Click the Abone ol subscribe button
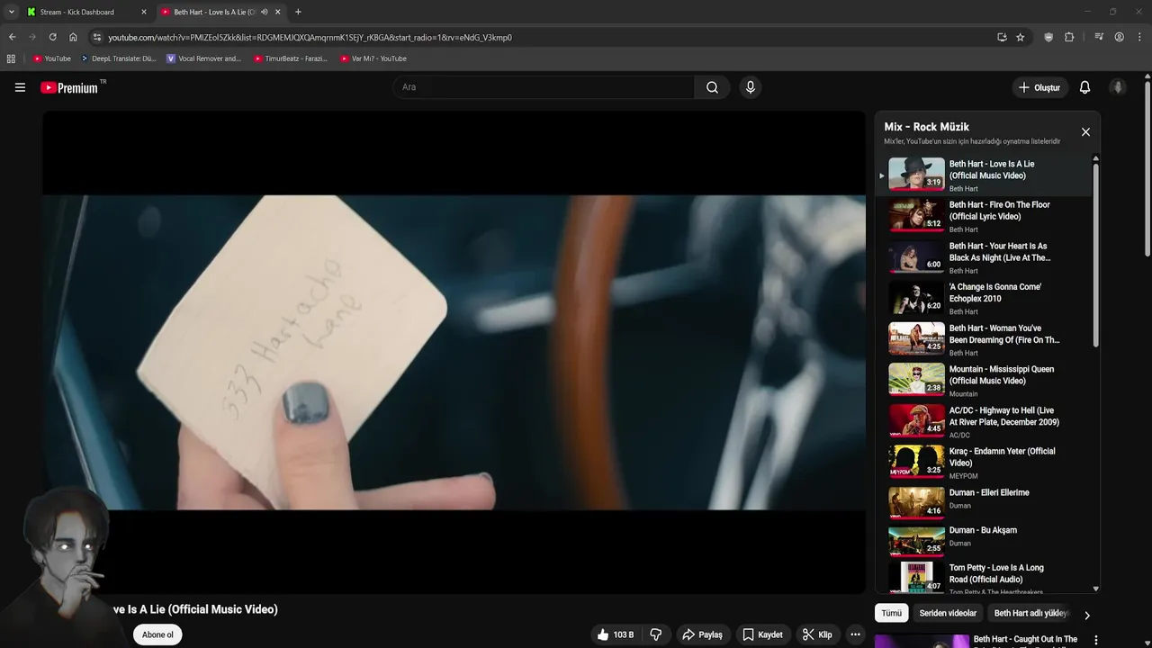The image size is (1152, 648). 157,634
